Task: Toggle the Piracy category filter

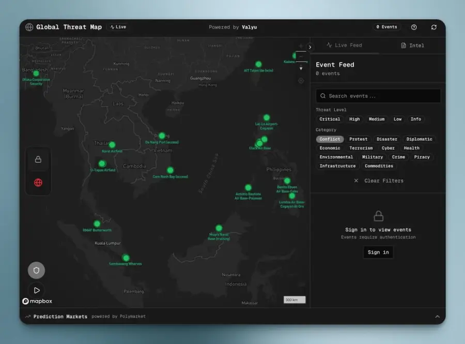Action: coord(422,157)
